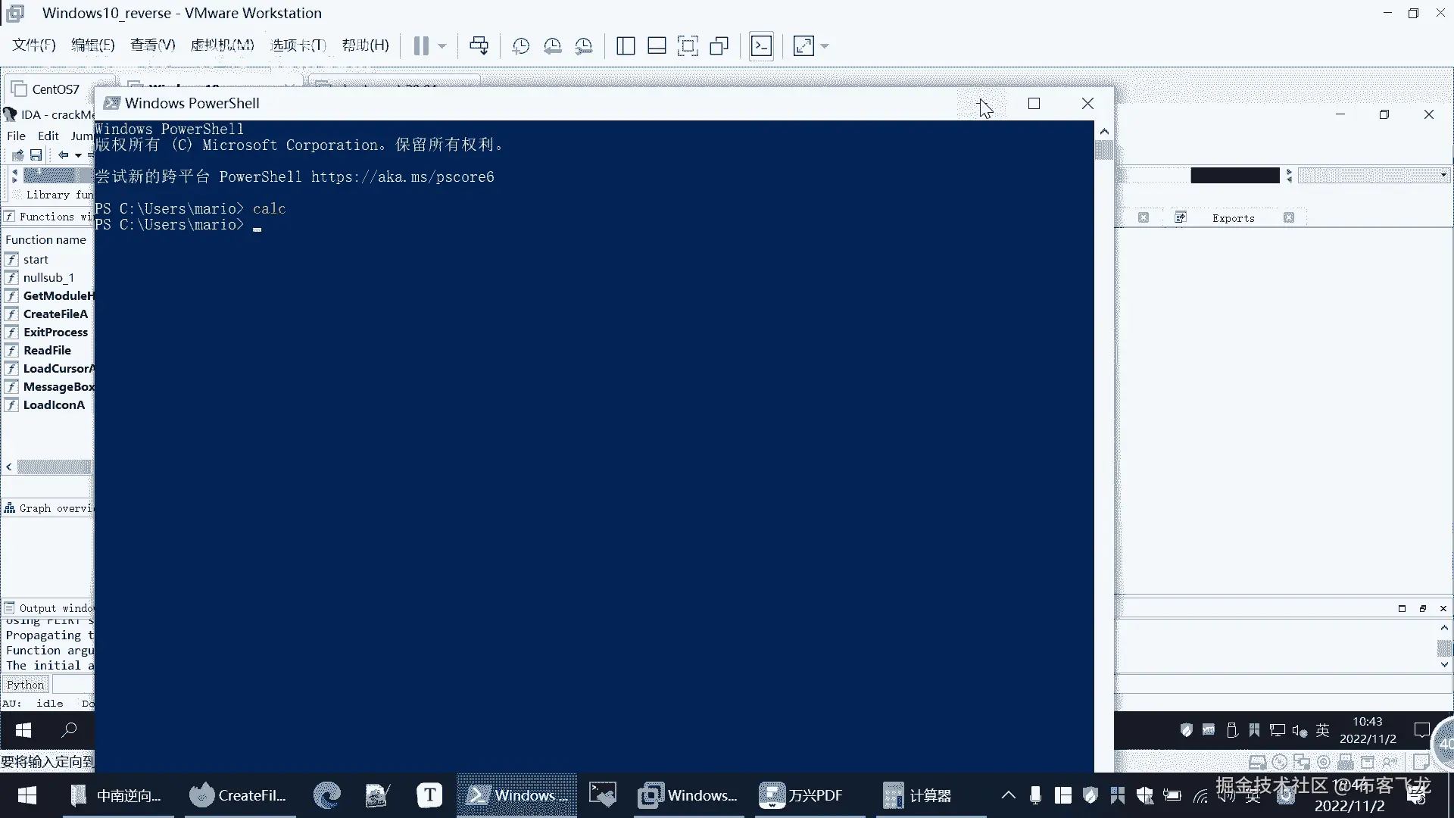The width and height of the screenshot is (1454, 818).
Task: Open 计算器 from the taskbar
Action: [x=917, y=795]
